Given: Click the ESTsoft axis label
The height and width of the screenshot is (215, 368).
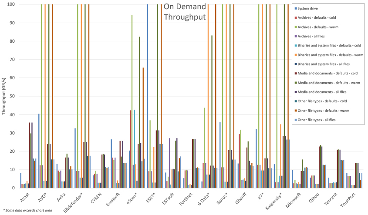Looking at the screenshot, I should [x=168, y=199].
